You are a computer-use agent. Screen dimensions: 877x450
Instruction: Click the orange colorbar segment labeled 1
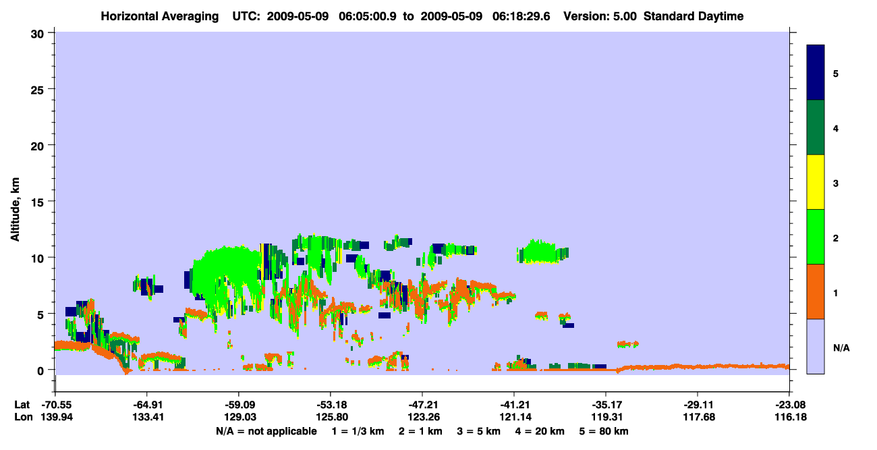pyautogui.click(x=816, y=291)
